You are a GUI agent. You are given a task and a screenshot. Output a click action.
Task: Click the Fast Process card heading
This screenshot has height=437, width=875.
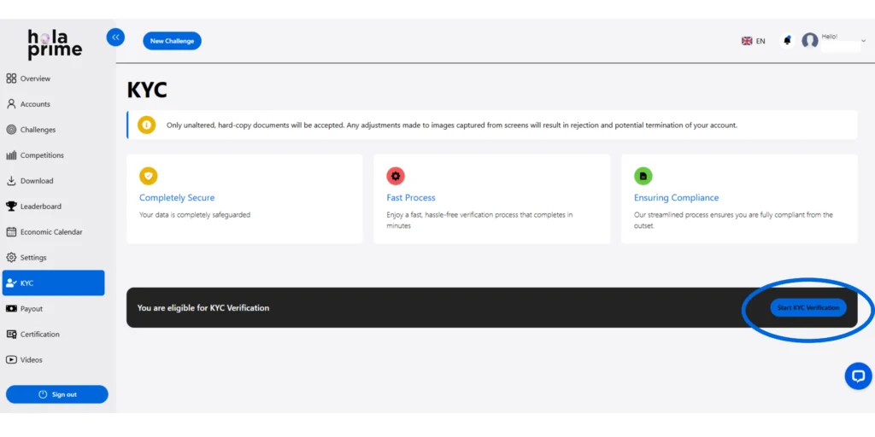point(411,198)
